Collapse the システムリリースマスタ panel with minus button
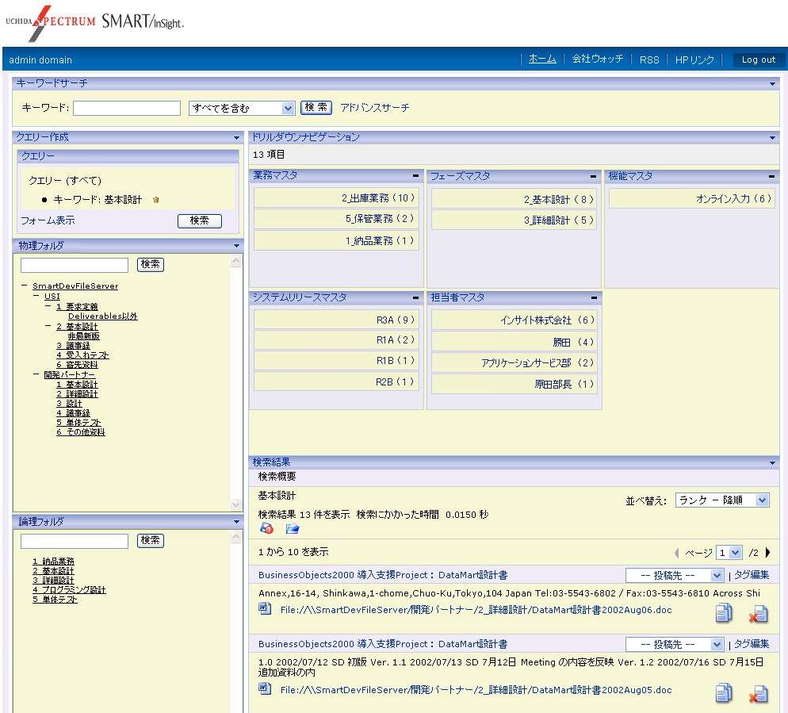 click(x=416, y=298)
